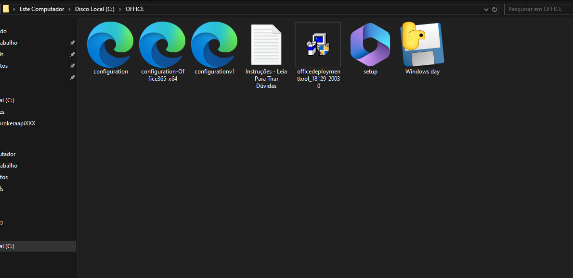
Task: Refresh the OFFICE folder view
Action: point(495,9)
